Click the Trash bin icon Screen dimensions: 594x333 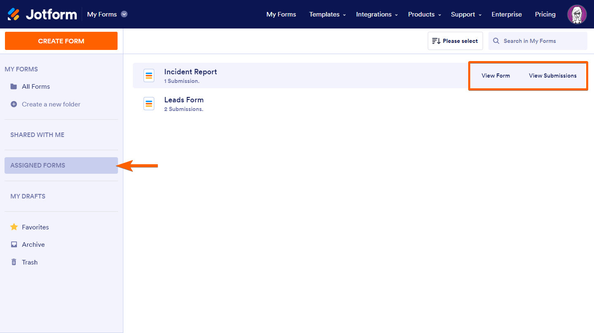pos(14,262)
